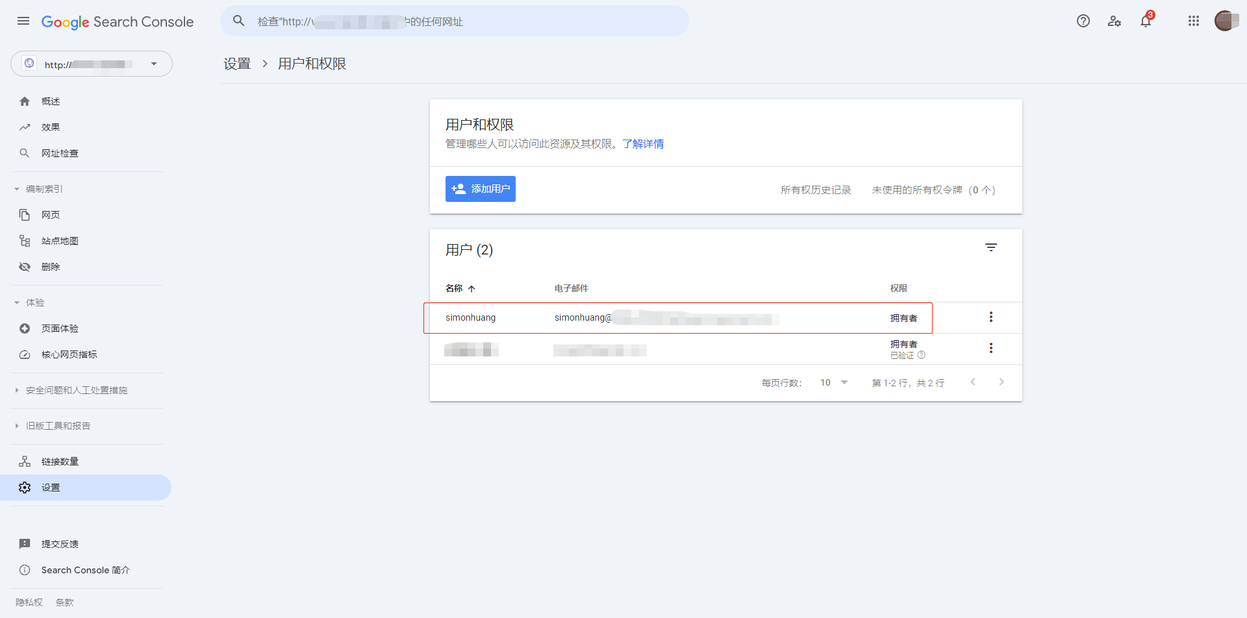Open more options for simonhuang row
The height and width of the screenshot is (618, 1247).
tap(990, 317)
